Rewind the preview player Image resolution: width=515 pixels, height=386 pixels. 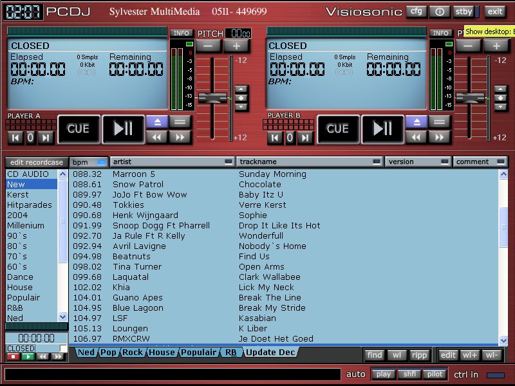point(42,357)
